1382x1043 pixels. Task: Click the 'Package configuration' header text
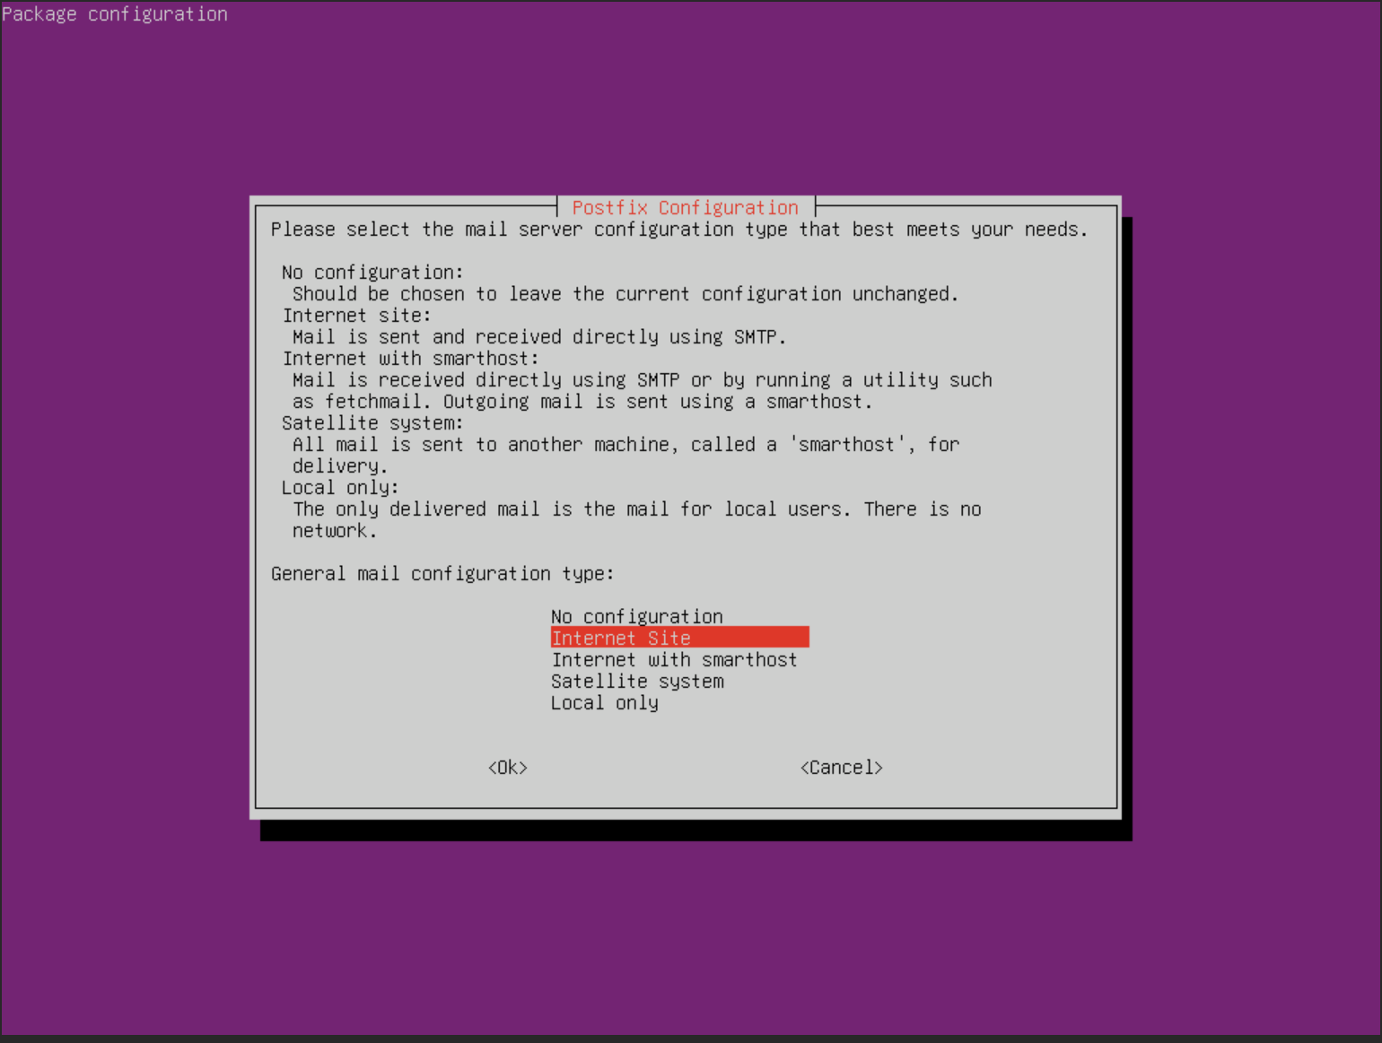point(115,13)
